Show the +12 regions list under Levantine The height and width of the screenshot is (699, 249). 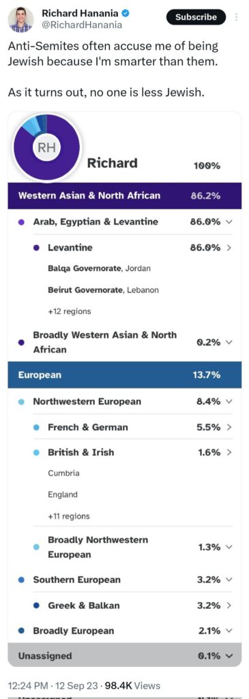[x=69, y=311]
